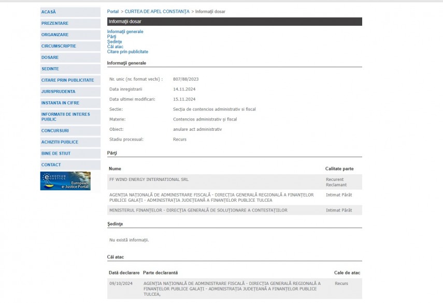Image resolution: width=443 pixels, height=303 pixels.
Task: Click Portal breadcrumb link
Action: click(x=112, y=11)
